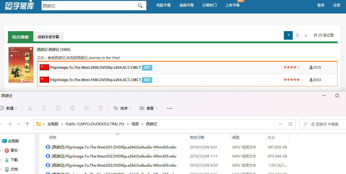Switch to 仅射手老字幕 tab
Viewport: 346px width, 174px height.
48,37
